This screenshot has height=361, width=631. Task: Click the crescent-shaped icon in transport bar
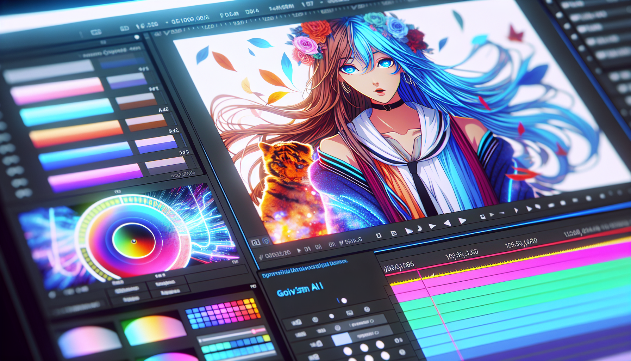pos(419,228)
